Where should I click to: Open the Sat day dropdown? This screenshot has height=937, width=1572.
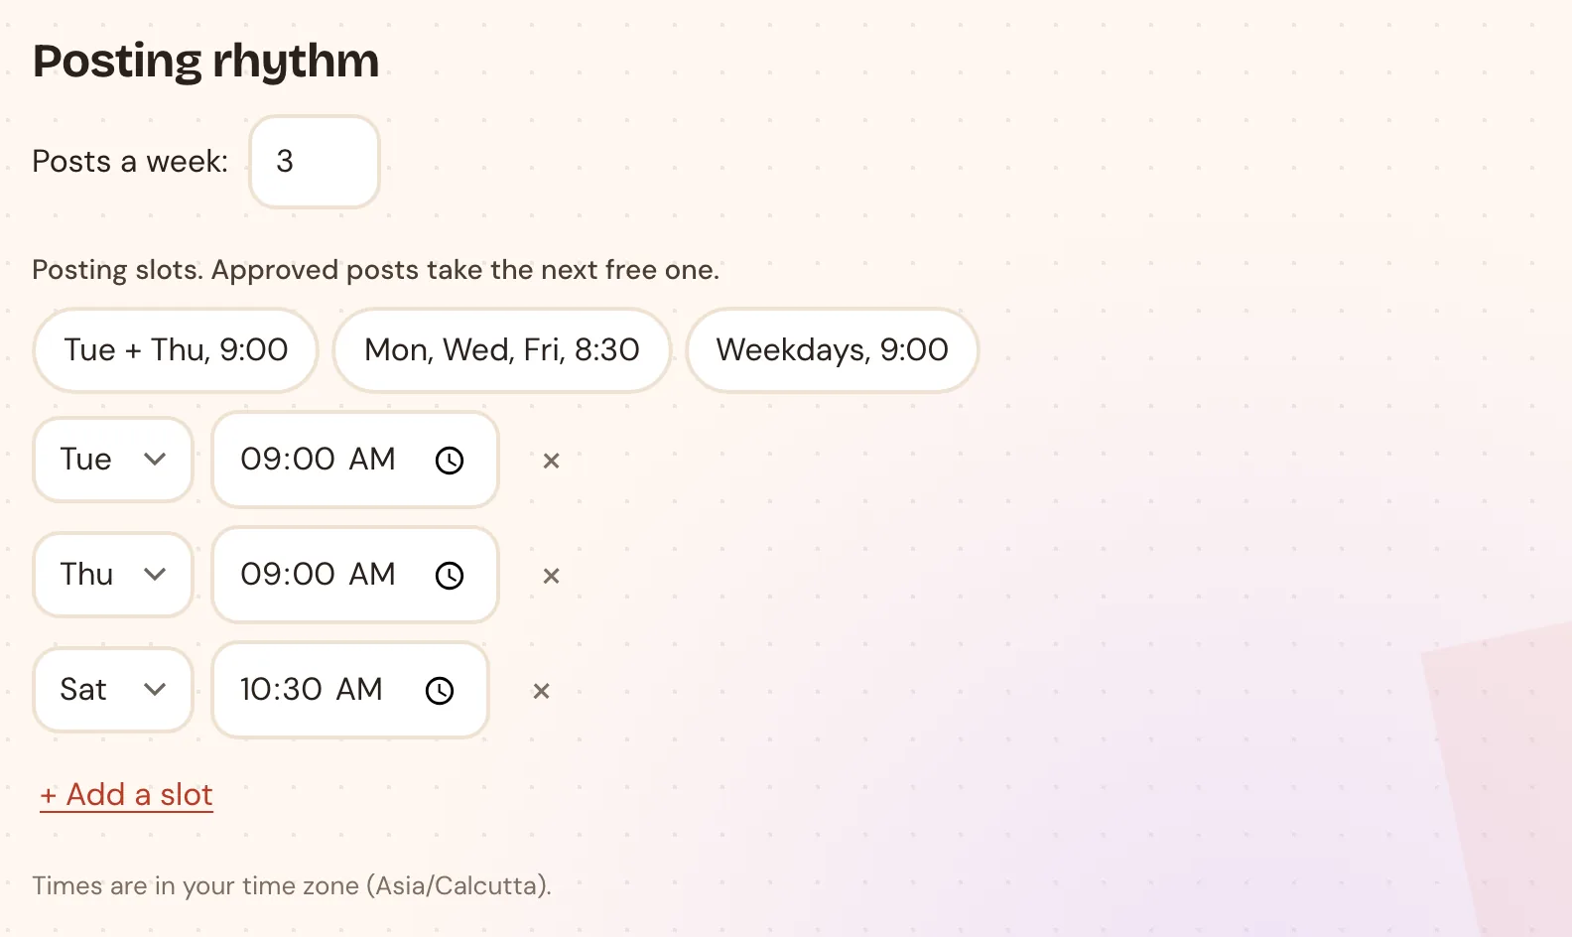(113, 690)
